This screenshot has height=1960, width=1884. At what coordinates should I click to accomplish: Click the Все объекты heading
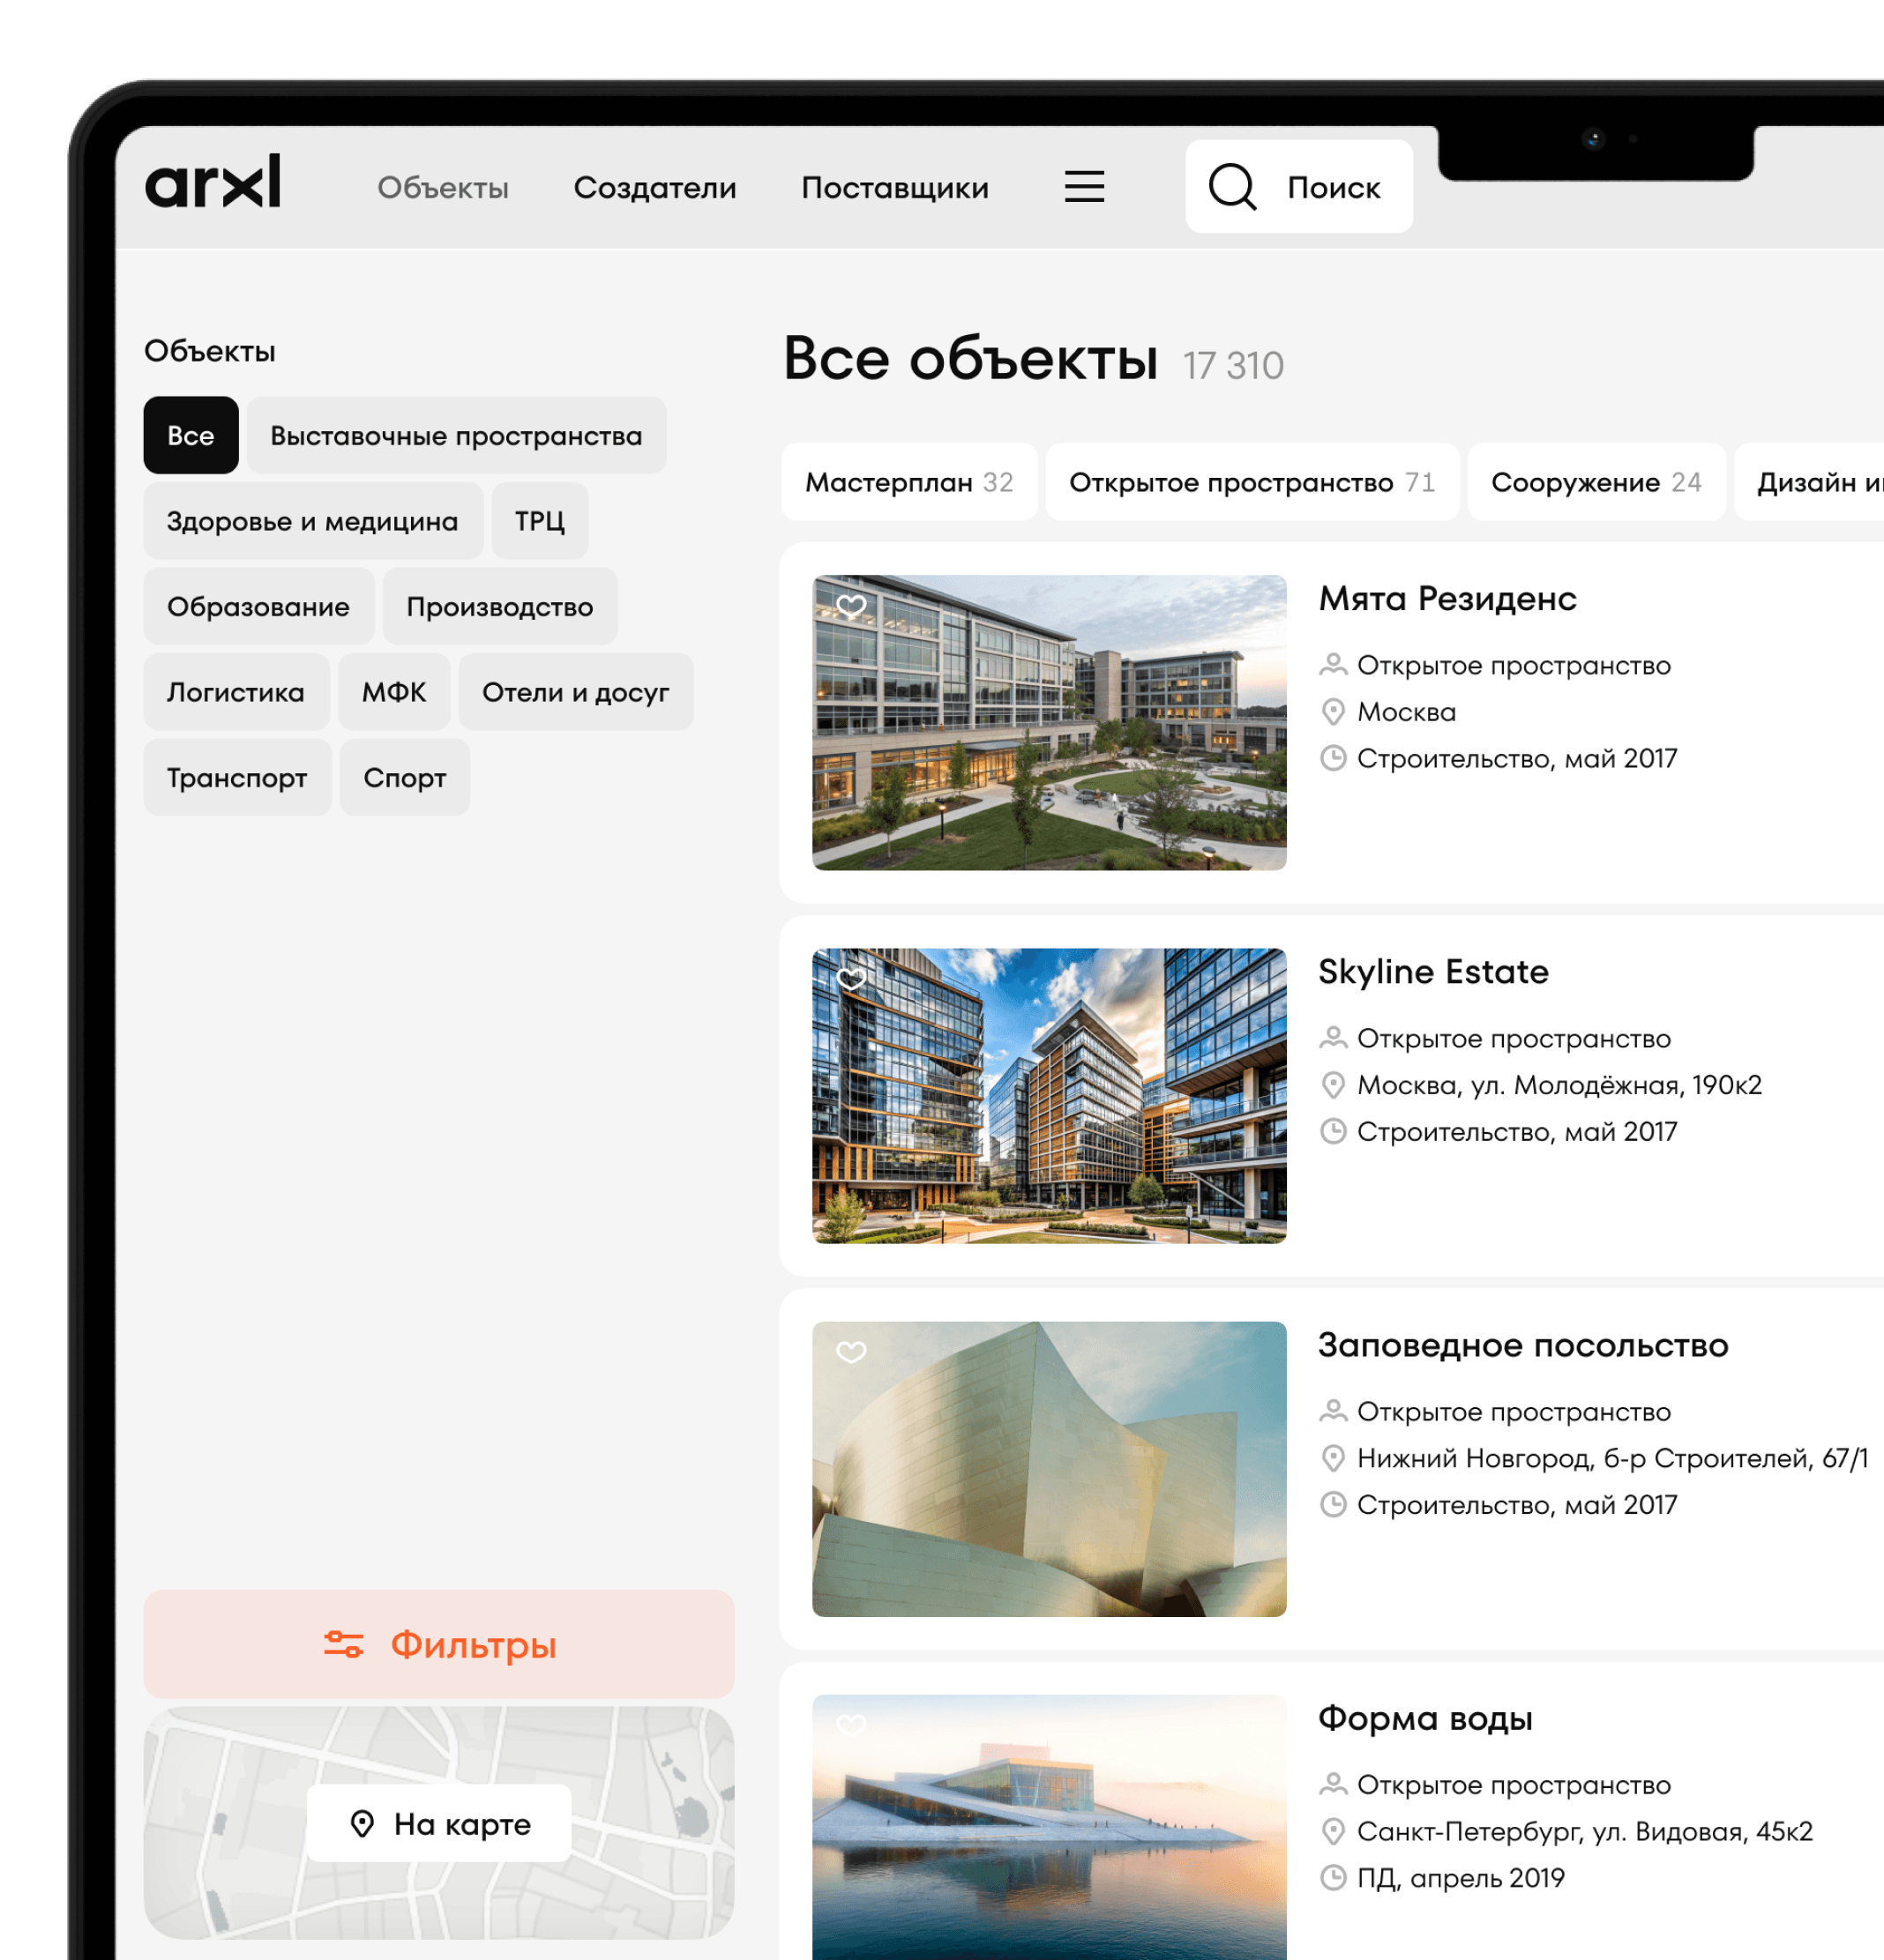tap(970, 358)
